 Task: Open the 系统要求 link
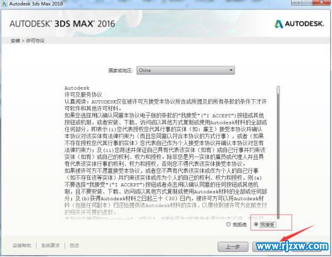pyautogui.click(x=51, y=246)
